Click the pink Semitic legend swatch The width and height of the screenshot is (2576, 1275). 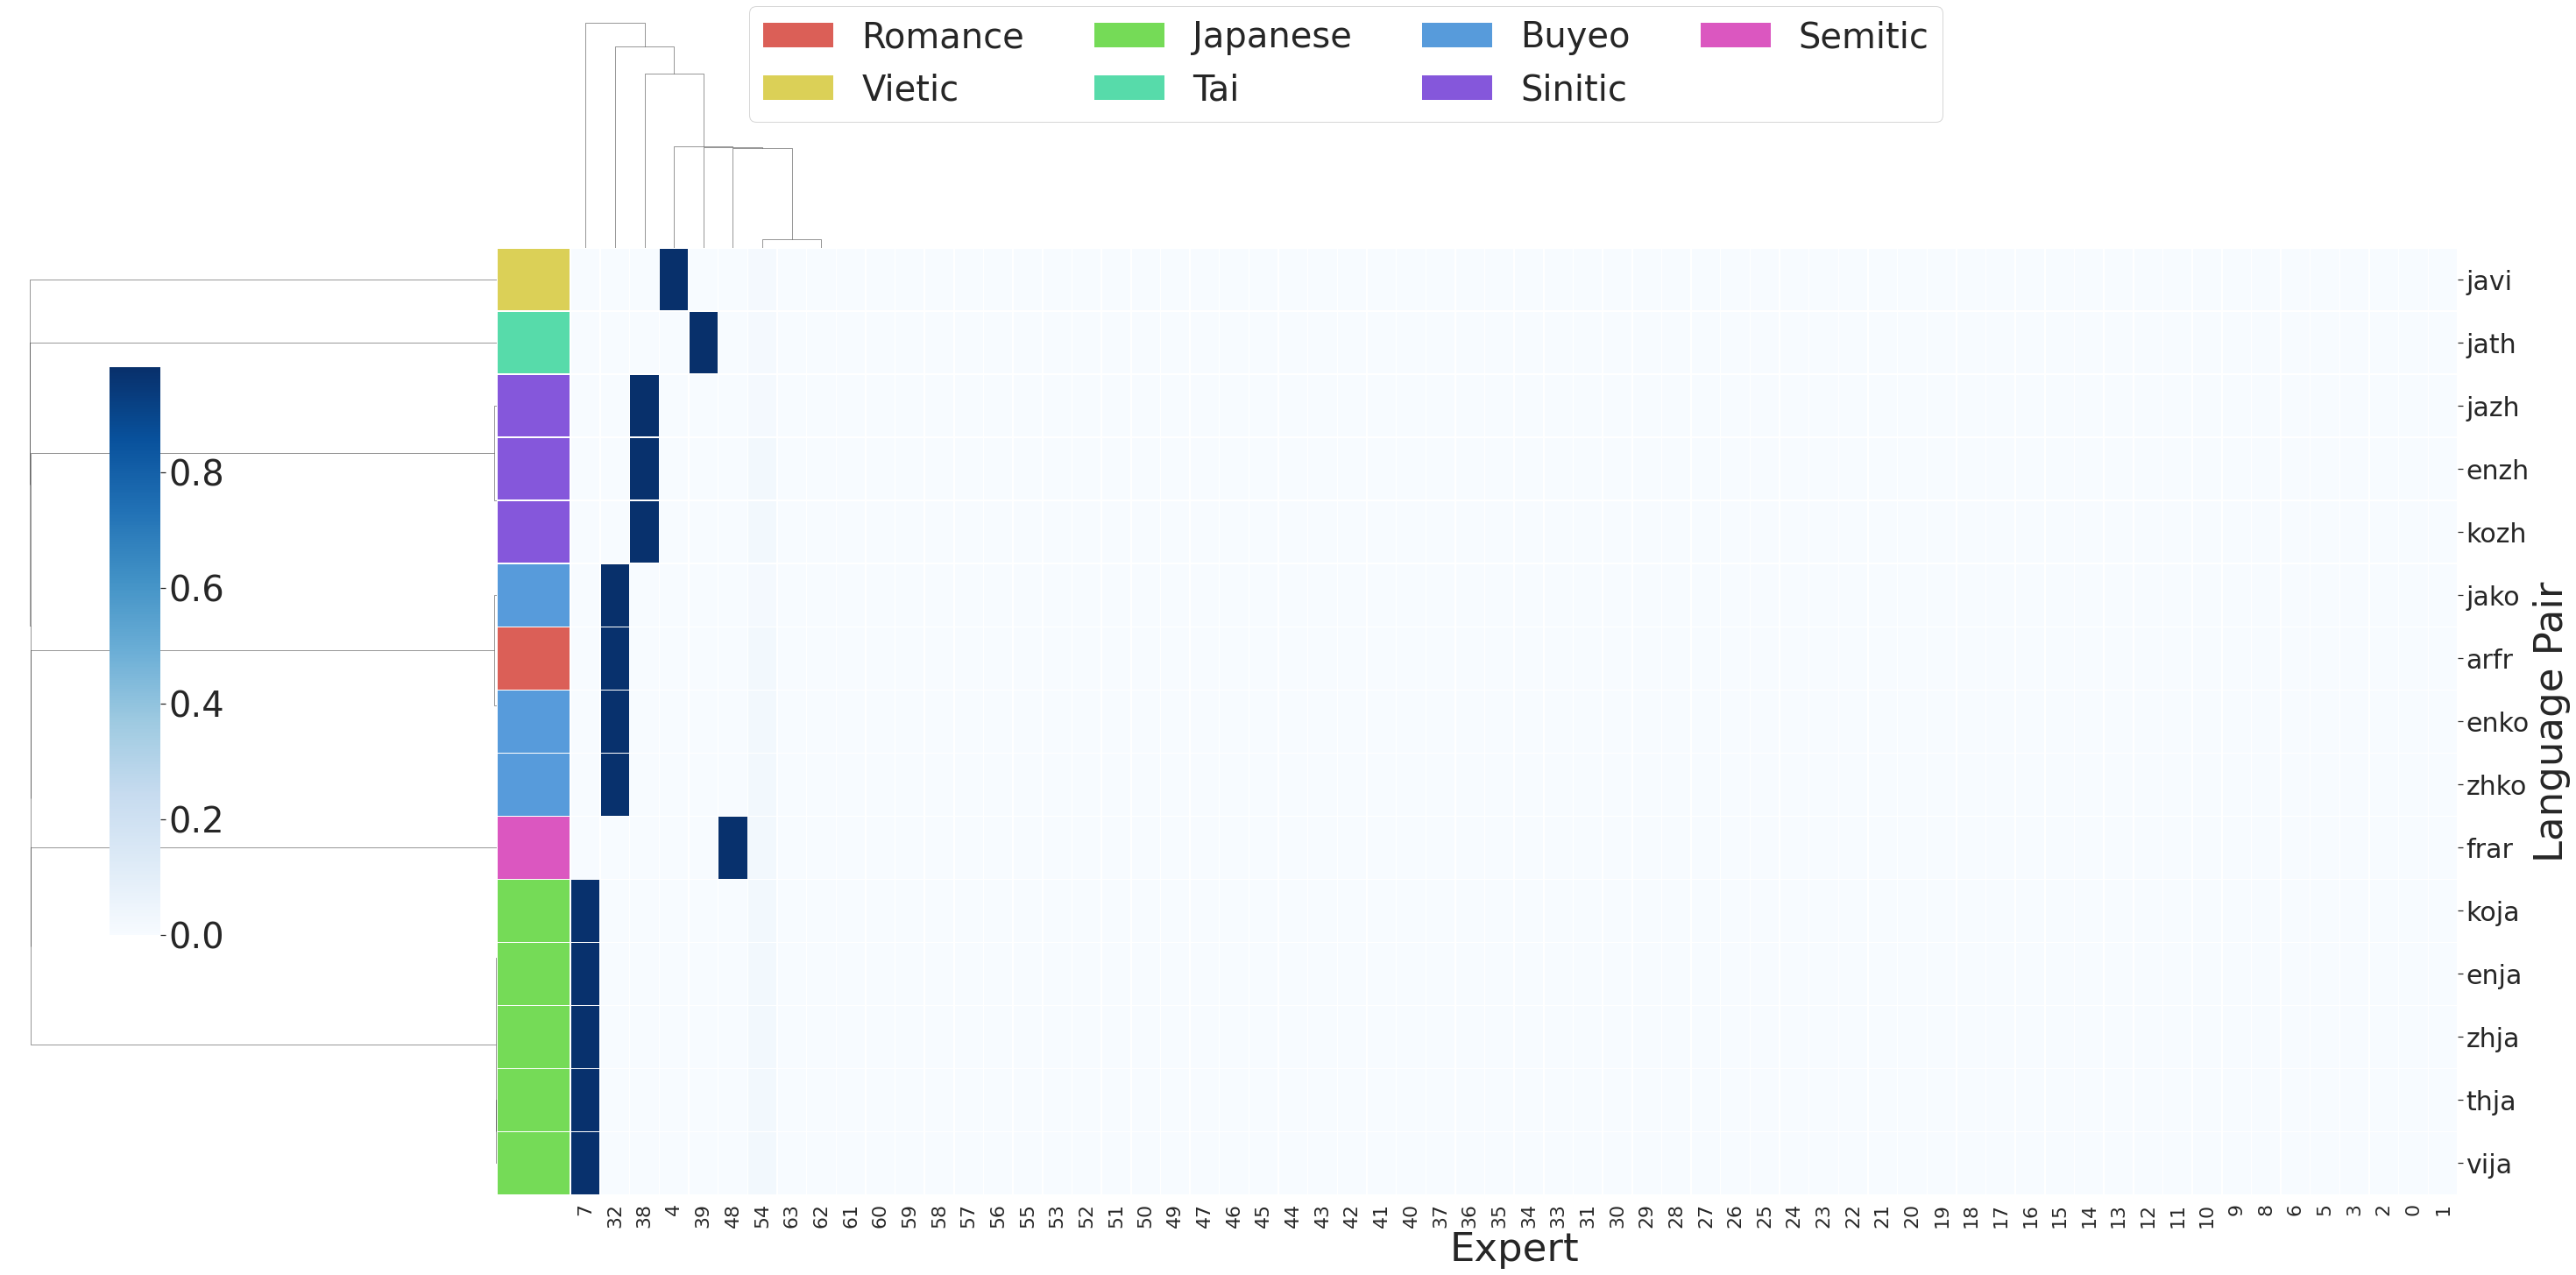pos(1735,36)
